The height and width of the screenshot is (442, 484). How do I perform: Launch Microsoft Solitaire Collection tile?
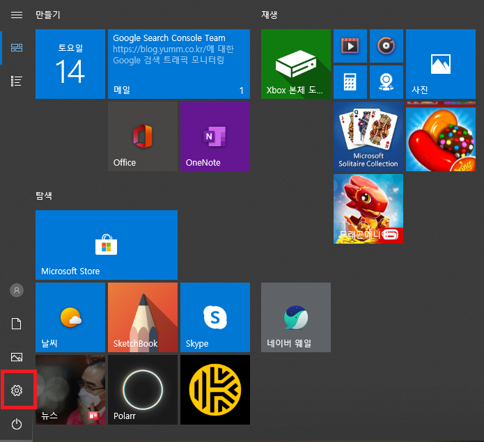368,136
